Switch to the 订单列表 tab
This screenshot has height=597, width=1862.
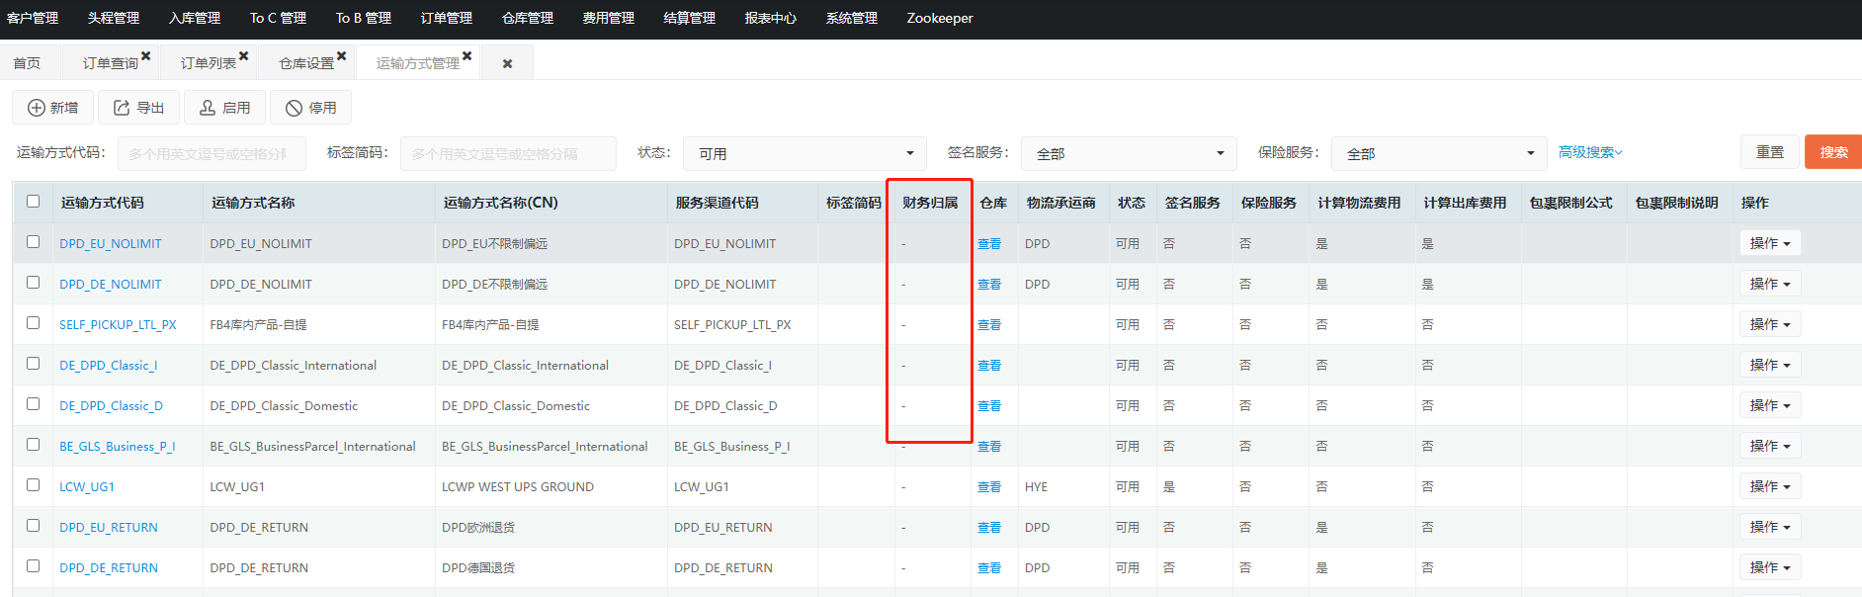tap(209, 63)
